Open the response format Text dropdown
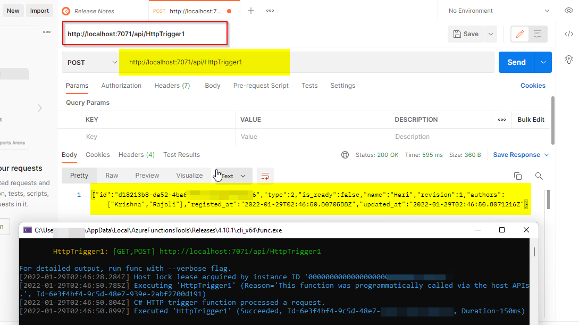579x325 pixels. (x=233, y=176)
